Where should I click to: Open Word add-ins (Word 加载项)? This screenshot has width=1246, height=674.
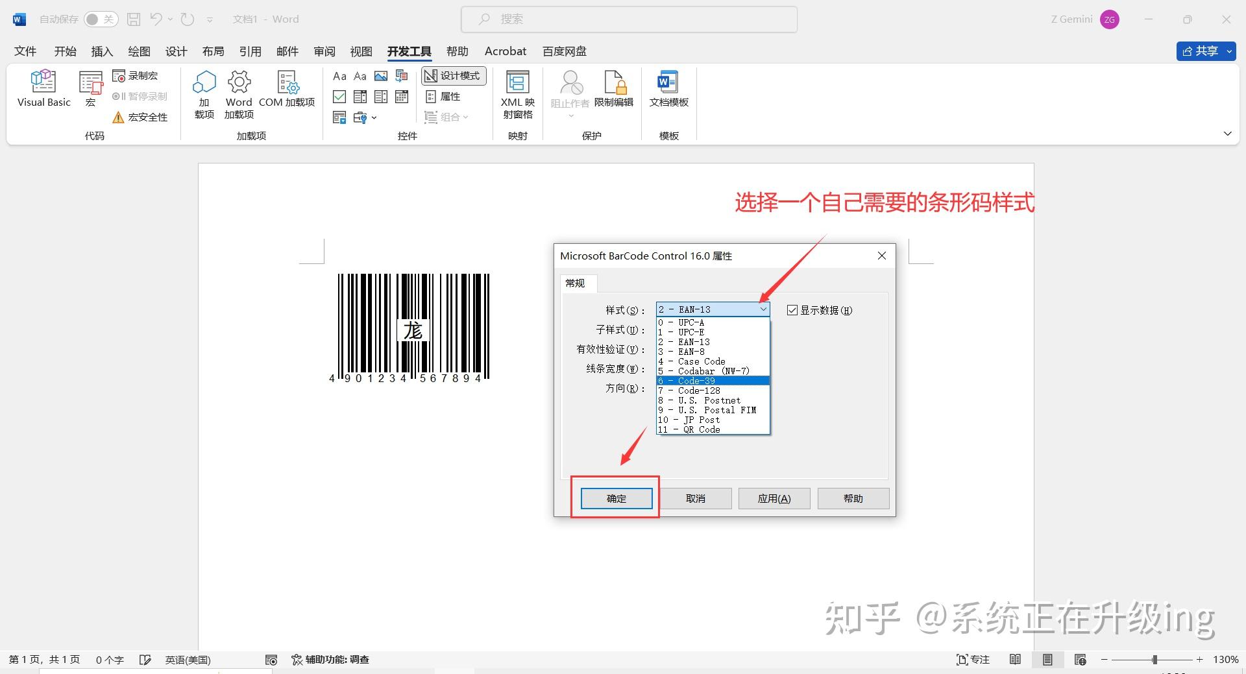(239, 95)
